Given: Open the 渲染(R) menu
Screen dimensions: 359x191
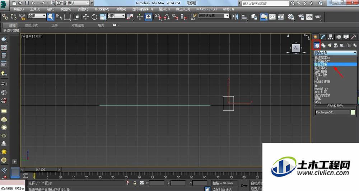Looking at the screenshot, I should pos(164,9).
